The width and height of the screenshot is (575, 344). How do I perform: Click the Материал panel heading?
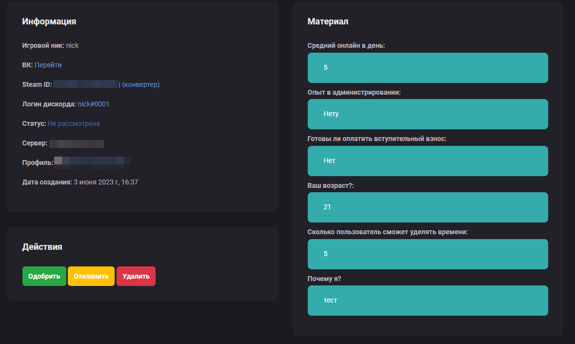[x=328, y=21]
